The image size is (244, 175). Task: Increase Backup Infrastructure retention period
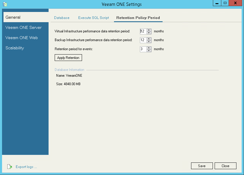149,39
